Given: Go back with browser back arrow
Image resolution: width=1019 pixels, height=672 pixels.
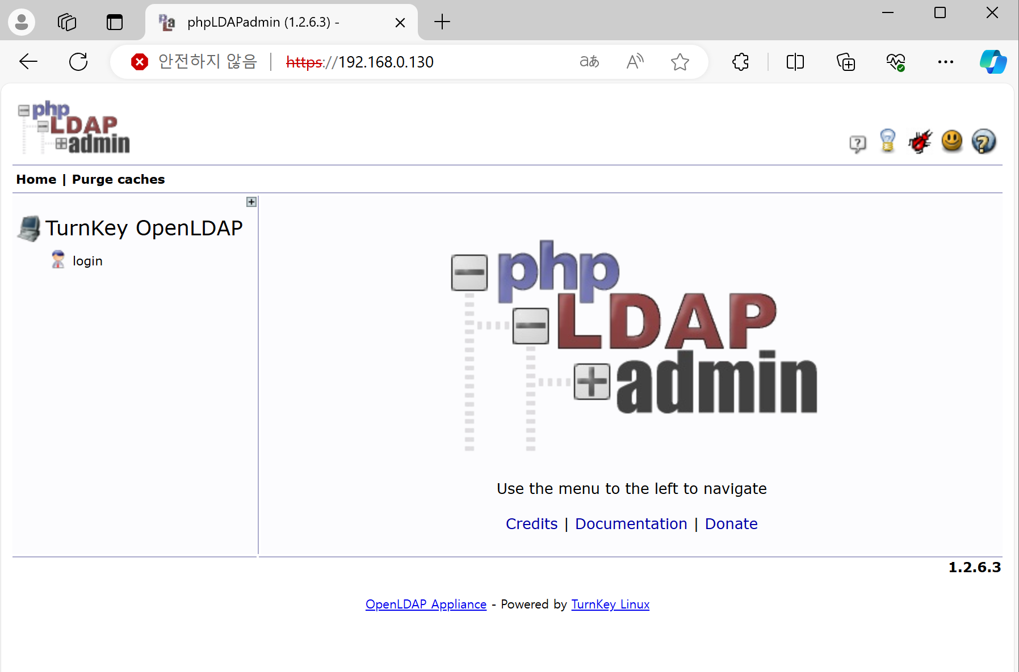Looking at the screenshot, I should pyautogui.click(x=28, y=61).
